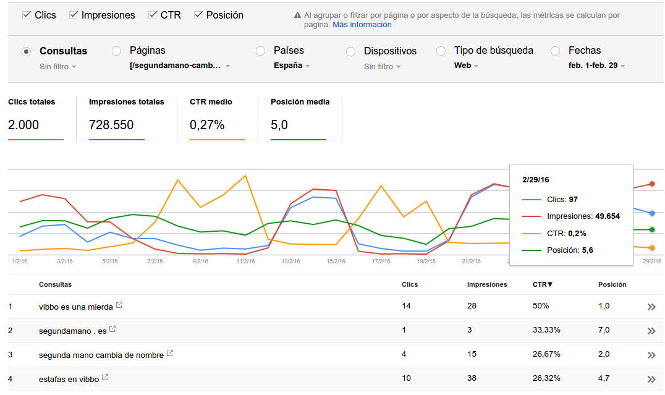Uncheck the CTR checkbox
The image size is (665, 395).
coord(152,15)
